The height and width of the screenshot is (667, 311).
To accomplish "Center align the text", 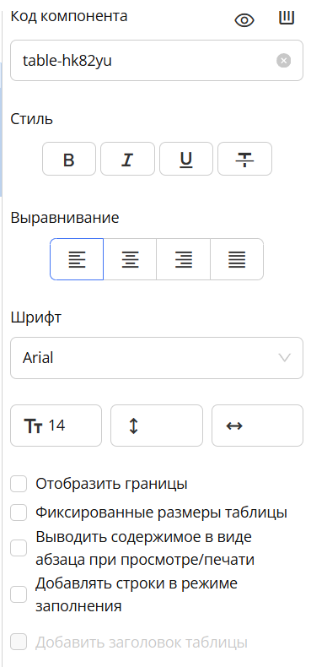I will (130, 259).
